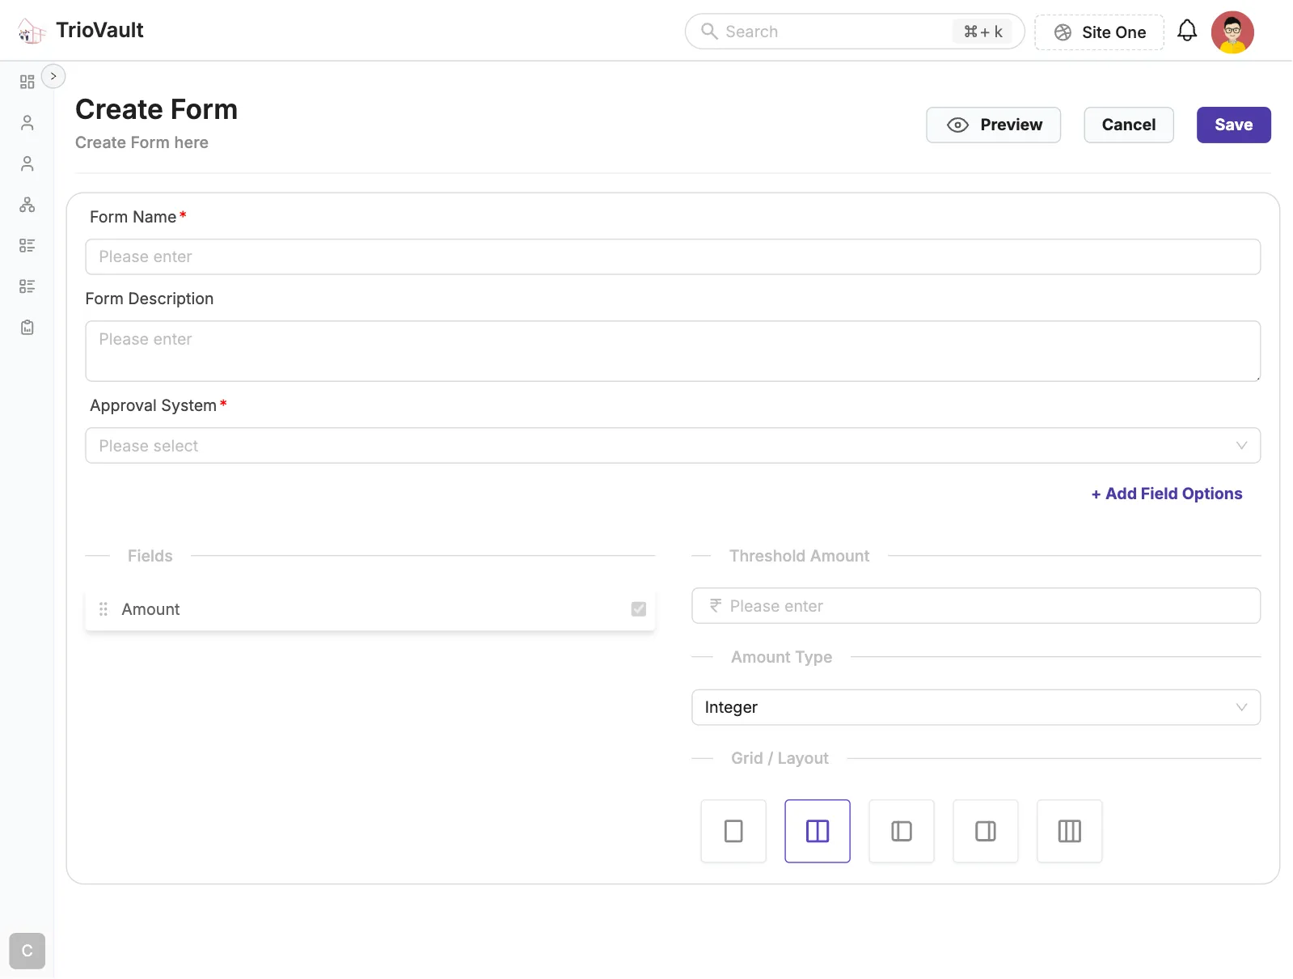Screen dimensions: 1293x979
Task: Open the dashboard grid icon in sidebar
Action: 27,82
